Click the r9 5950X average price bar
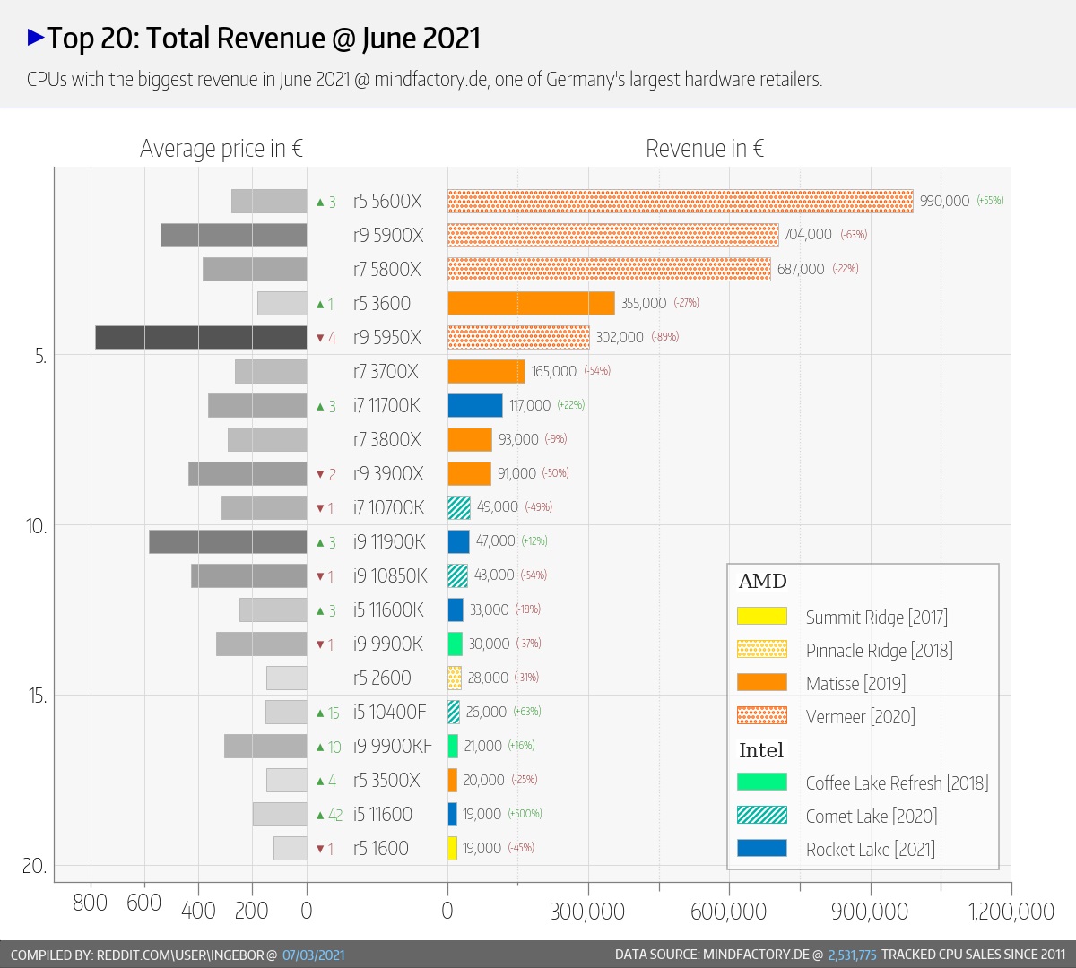The image size is (1076, 968). click(201, 337)
